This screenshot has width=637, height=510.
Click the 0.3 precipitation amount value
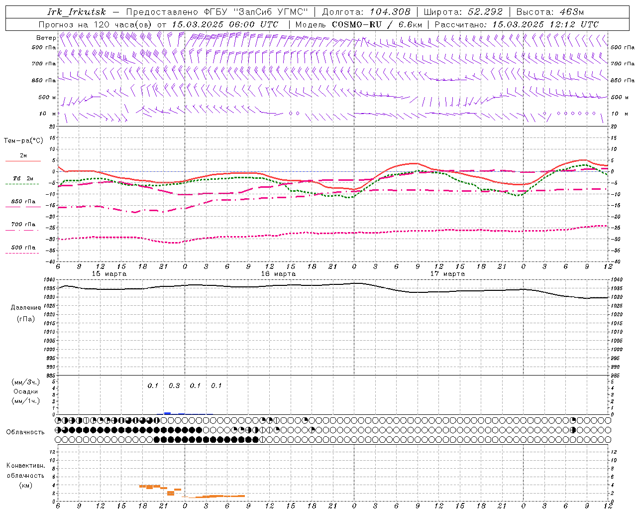pos(174,386)
